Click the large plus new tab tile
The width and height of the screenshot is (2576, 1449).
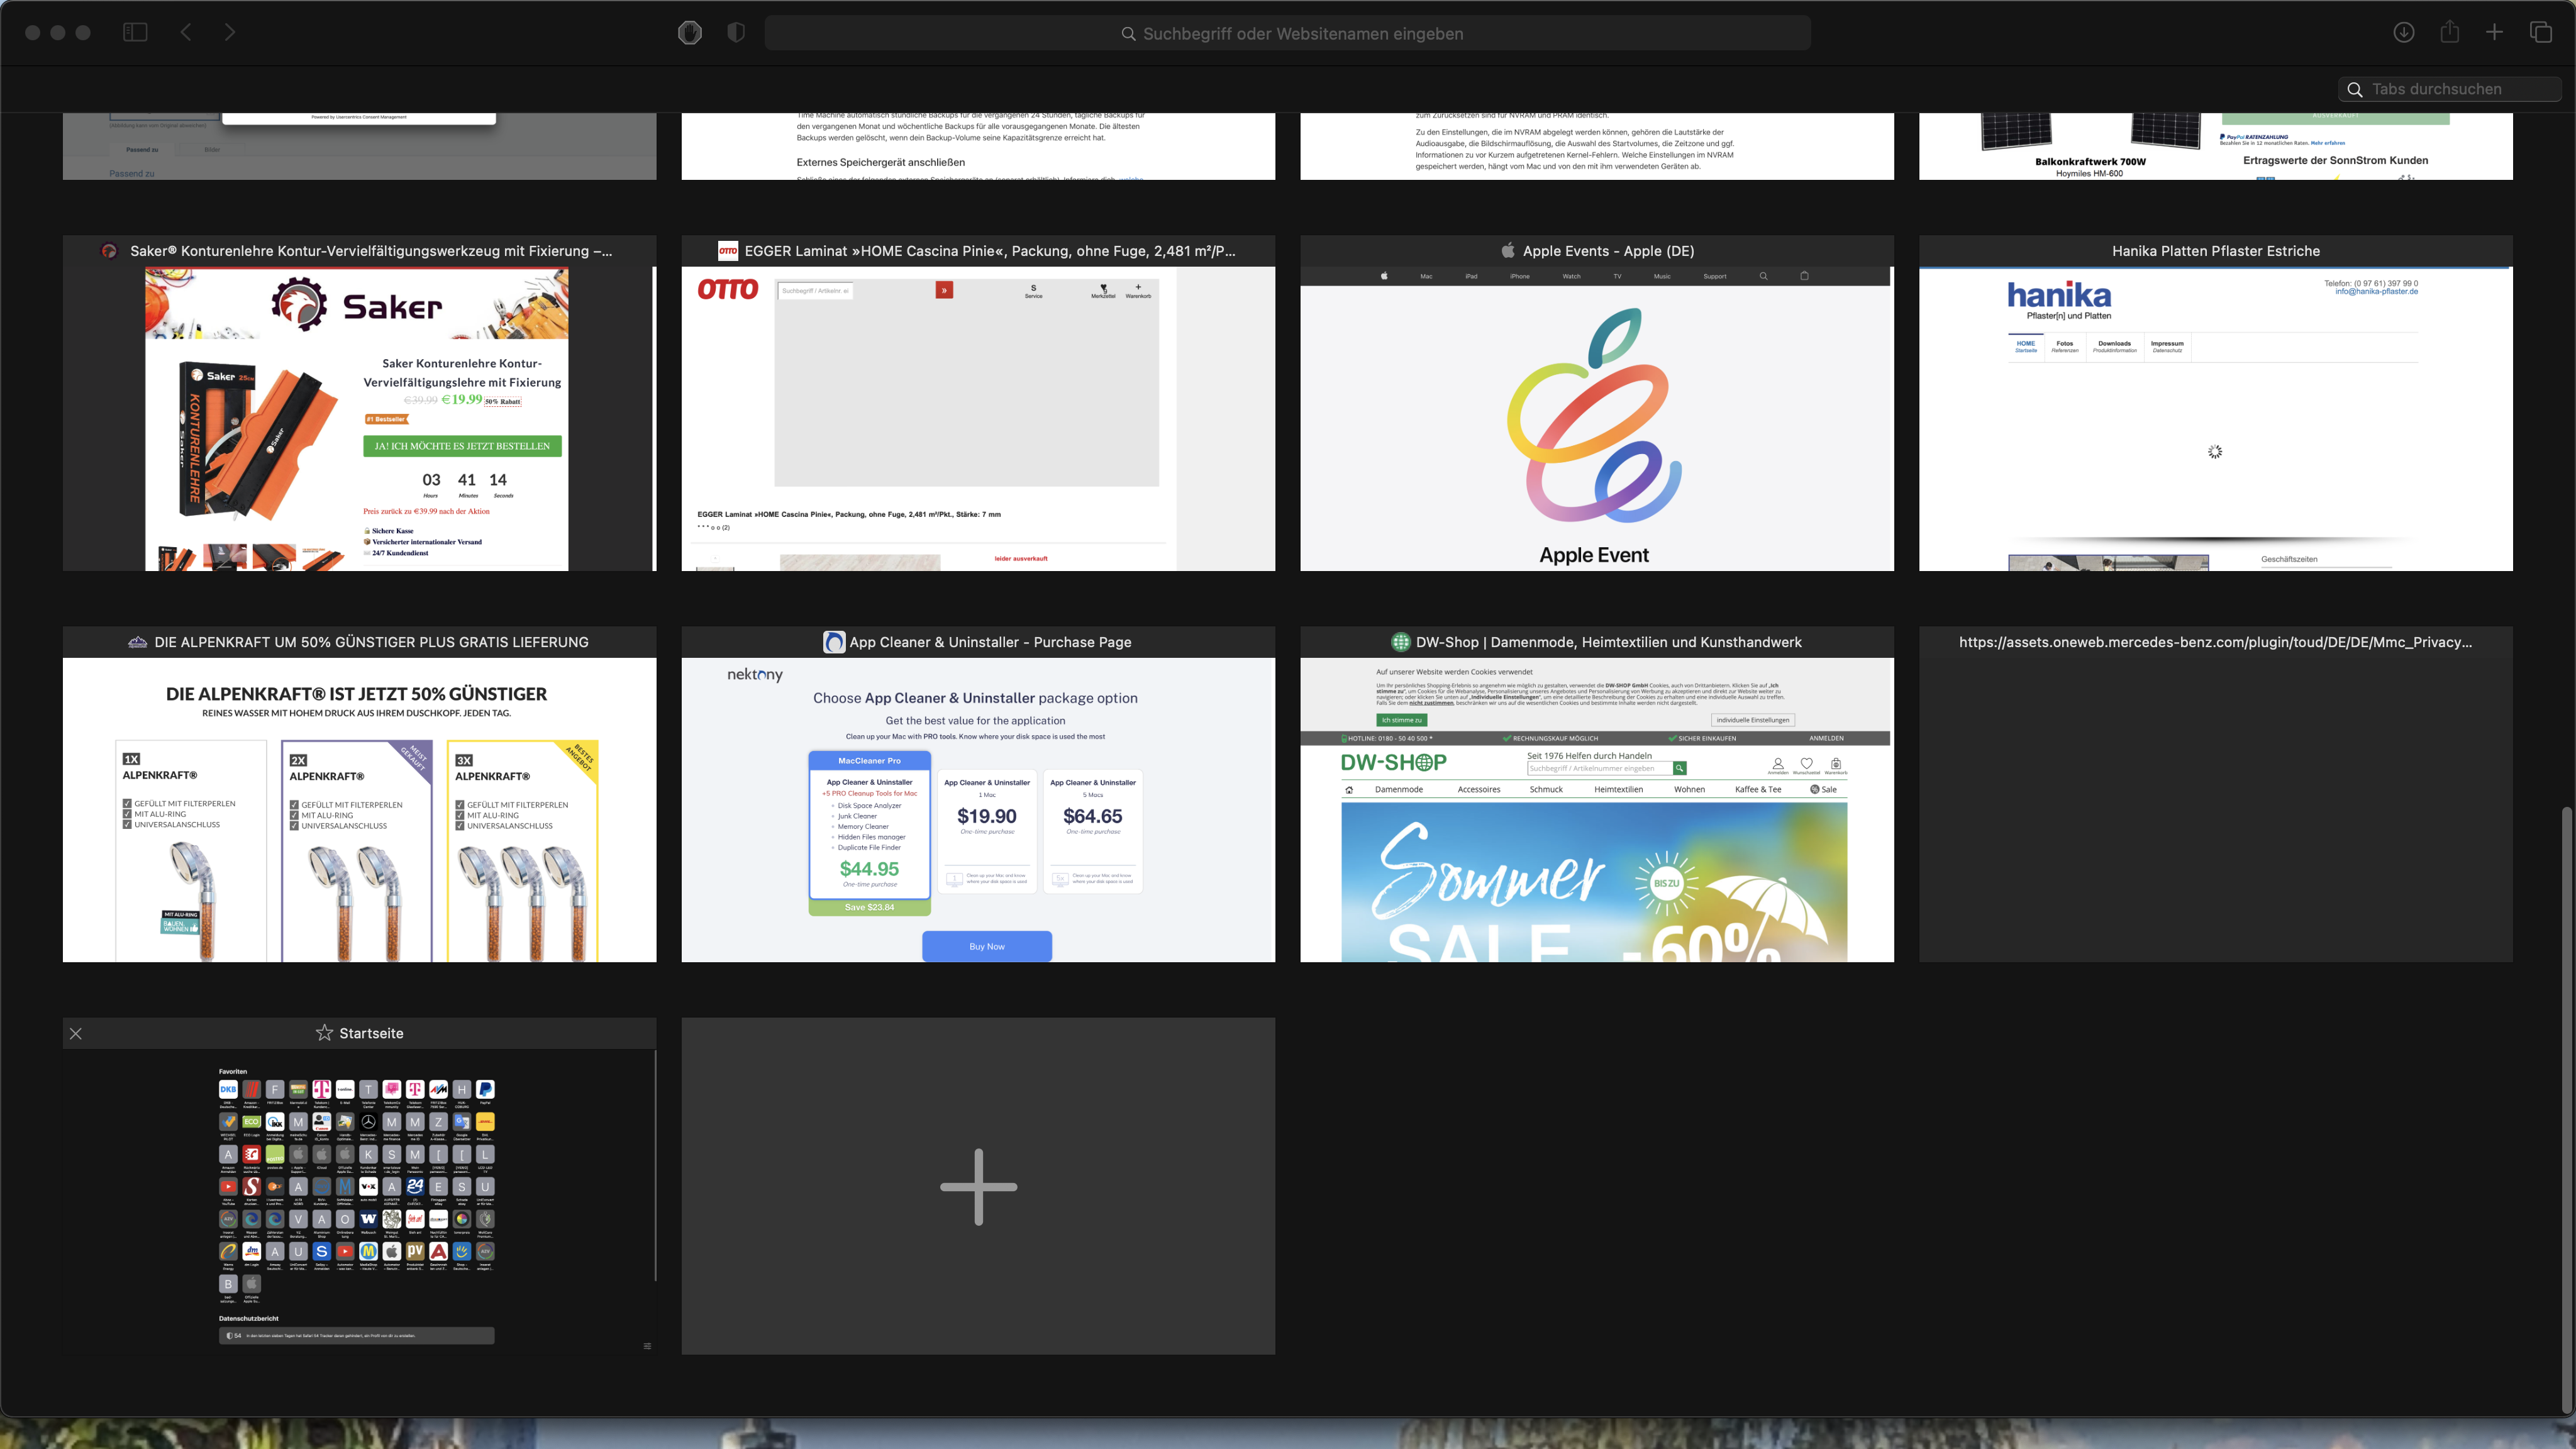coord(977,1186)
